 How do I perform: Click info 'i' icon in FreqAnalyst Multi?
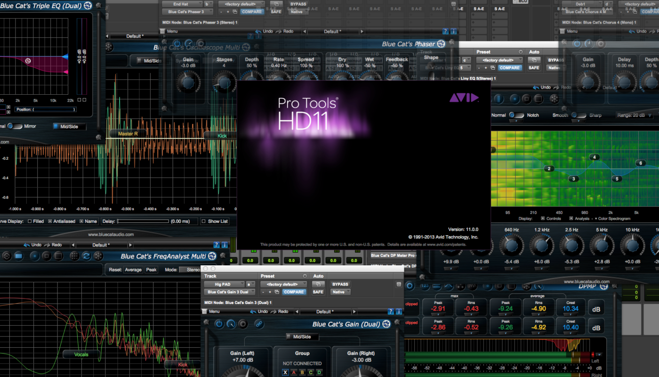coord(224,245)
